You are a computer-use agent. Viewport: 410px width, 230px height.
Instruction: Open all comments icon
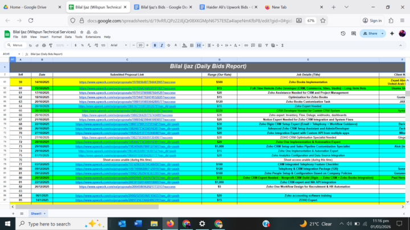click(x=354, y=34)
